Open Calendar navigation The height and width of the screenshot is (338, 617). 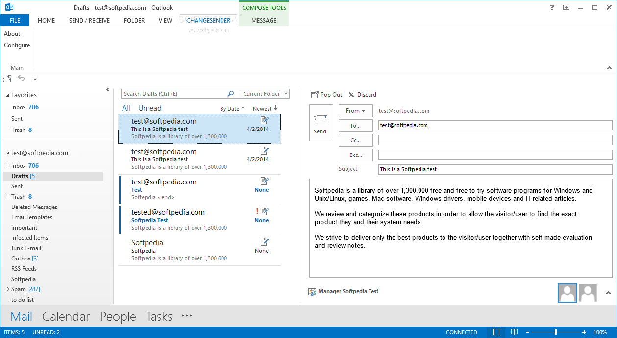tap(66, 316)
